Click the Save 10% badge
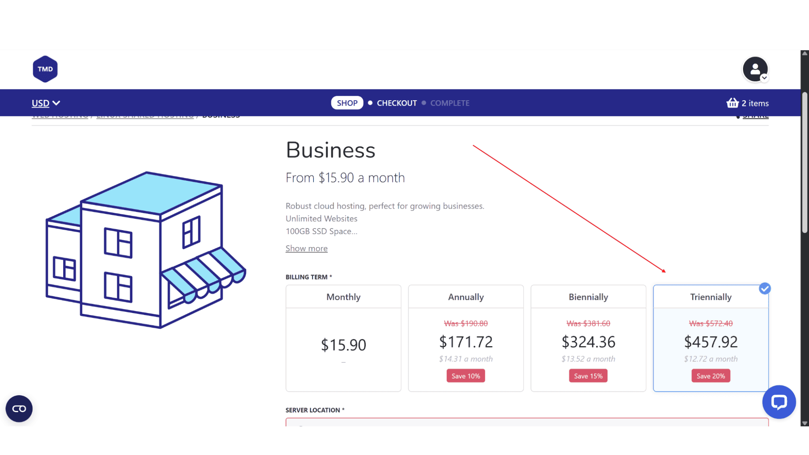Image resolution: width=809 pixels, height=455 pixels. pos(466,376)
